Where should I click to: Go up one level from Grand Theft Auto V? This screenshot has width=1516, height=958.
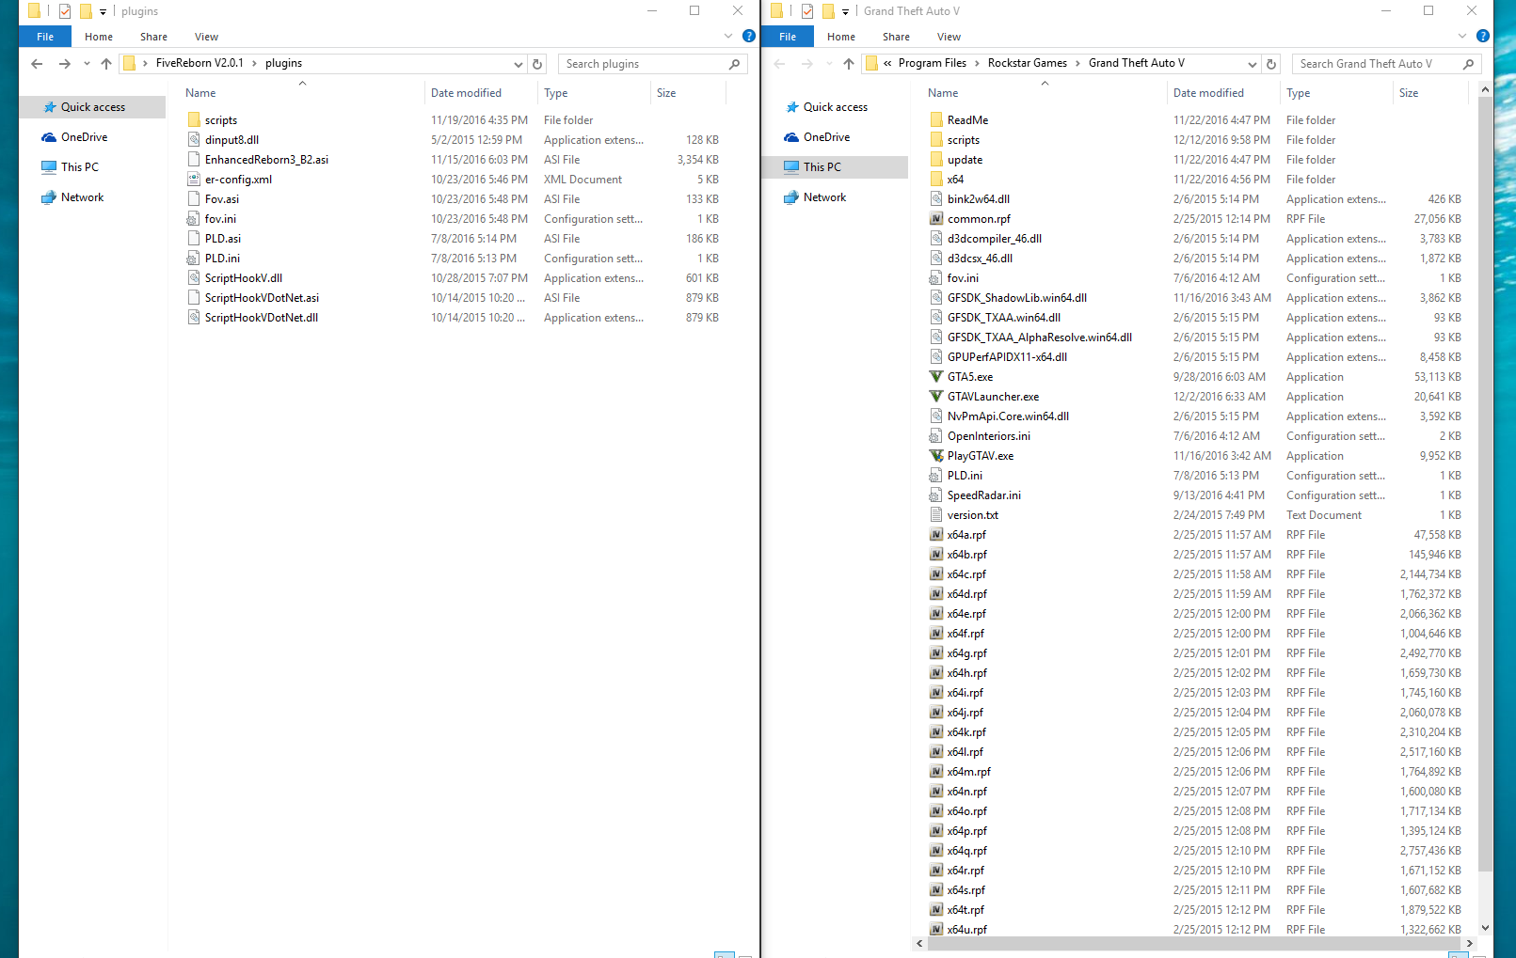pyautogui.click(x=849, y=64)
